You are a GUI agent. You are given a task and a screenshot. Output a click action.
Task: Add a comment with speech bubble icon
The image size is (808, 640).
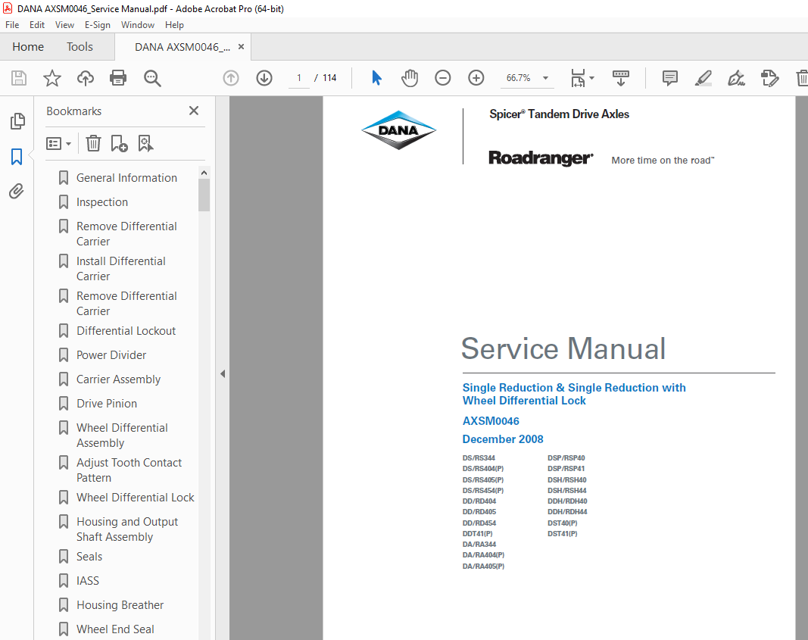click(670, 78)
